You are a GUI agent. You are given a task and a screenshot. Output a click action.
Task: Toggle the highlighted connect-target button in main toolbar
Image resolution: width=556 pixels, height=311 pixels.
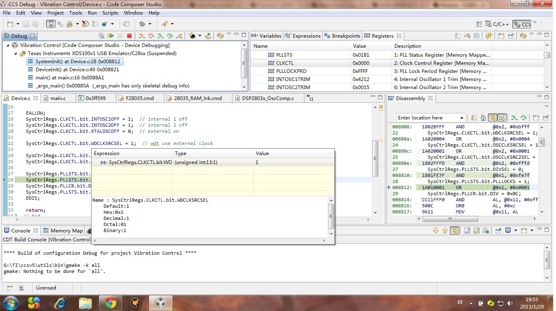(x=51, y=24)
